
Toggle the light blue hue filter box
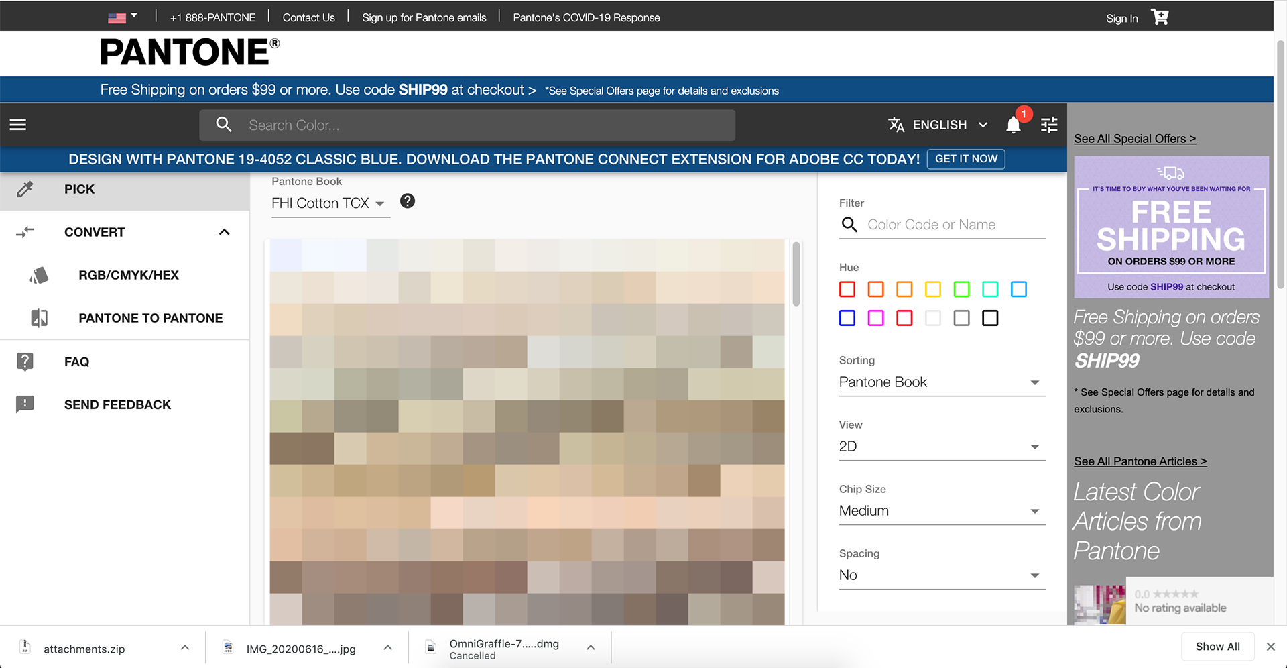1019,289
